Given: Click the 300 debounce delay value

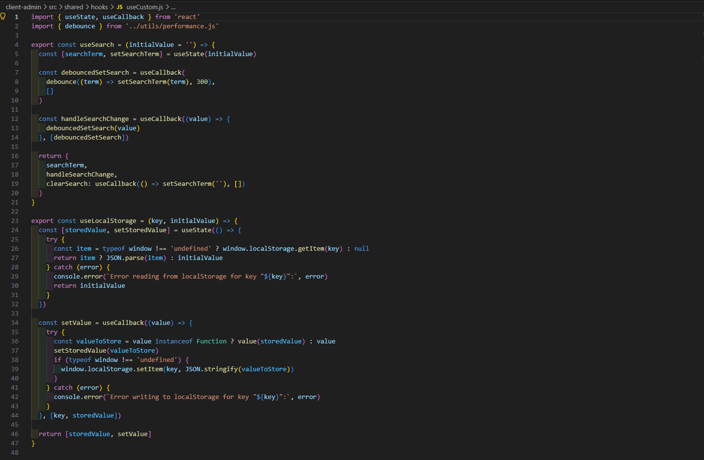Looking at the screenshot, I should pos(202,81).
